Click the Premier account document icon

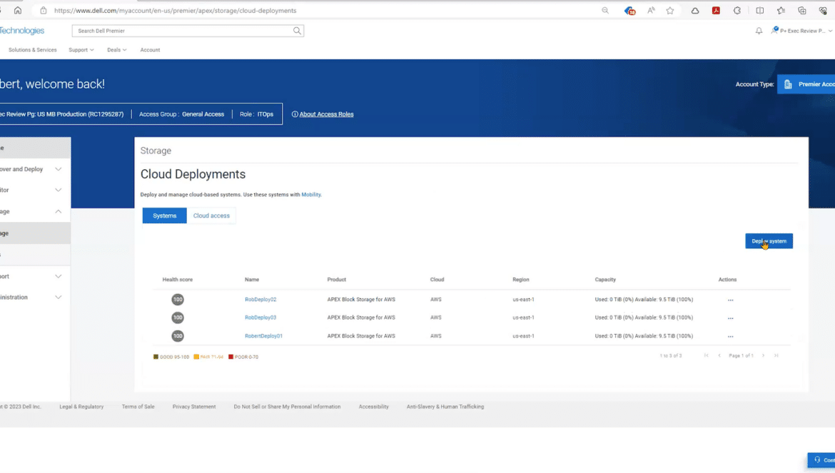788,84
